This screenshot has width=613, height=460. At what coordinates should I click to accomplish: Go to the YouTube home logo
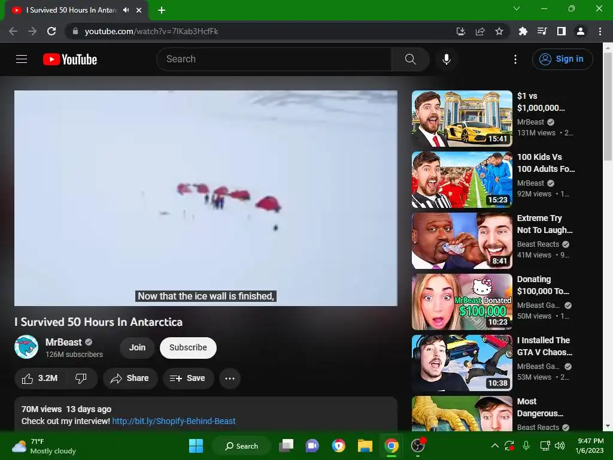70,59
